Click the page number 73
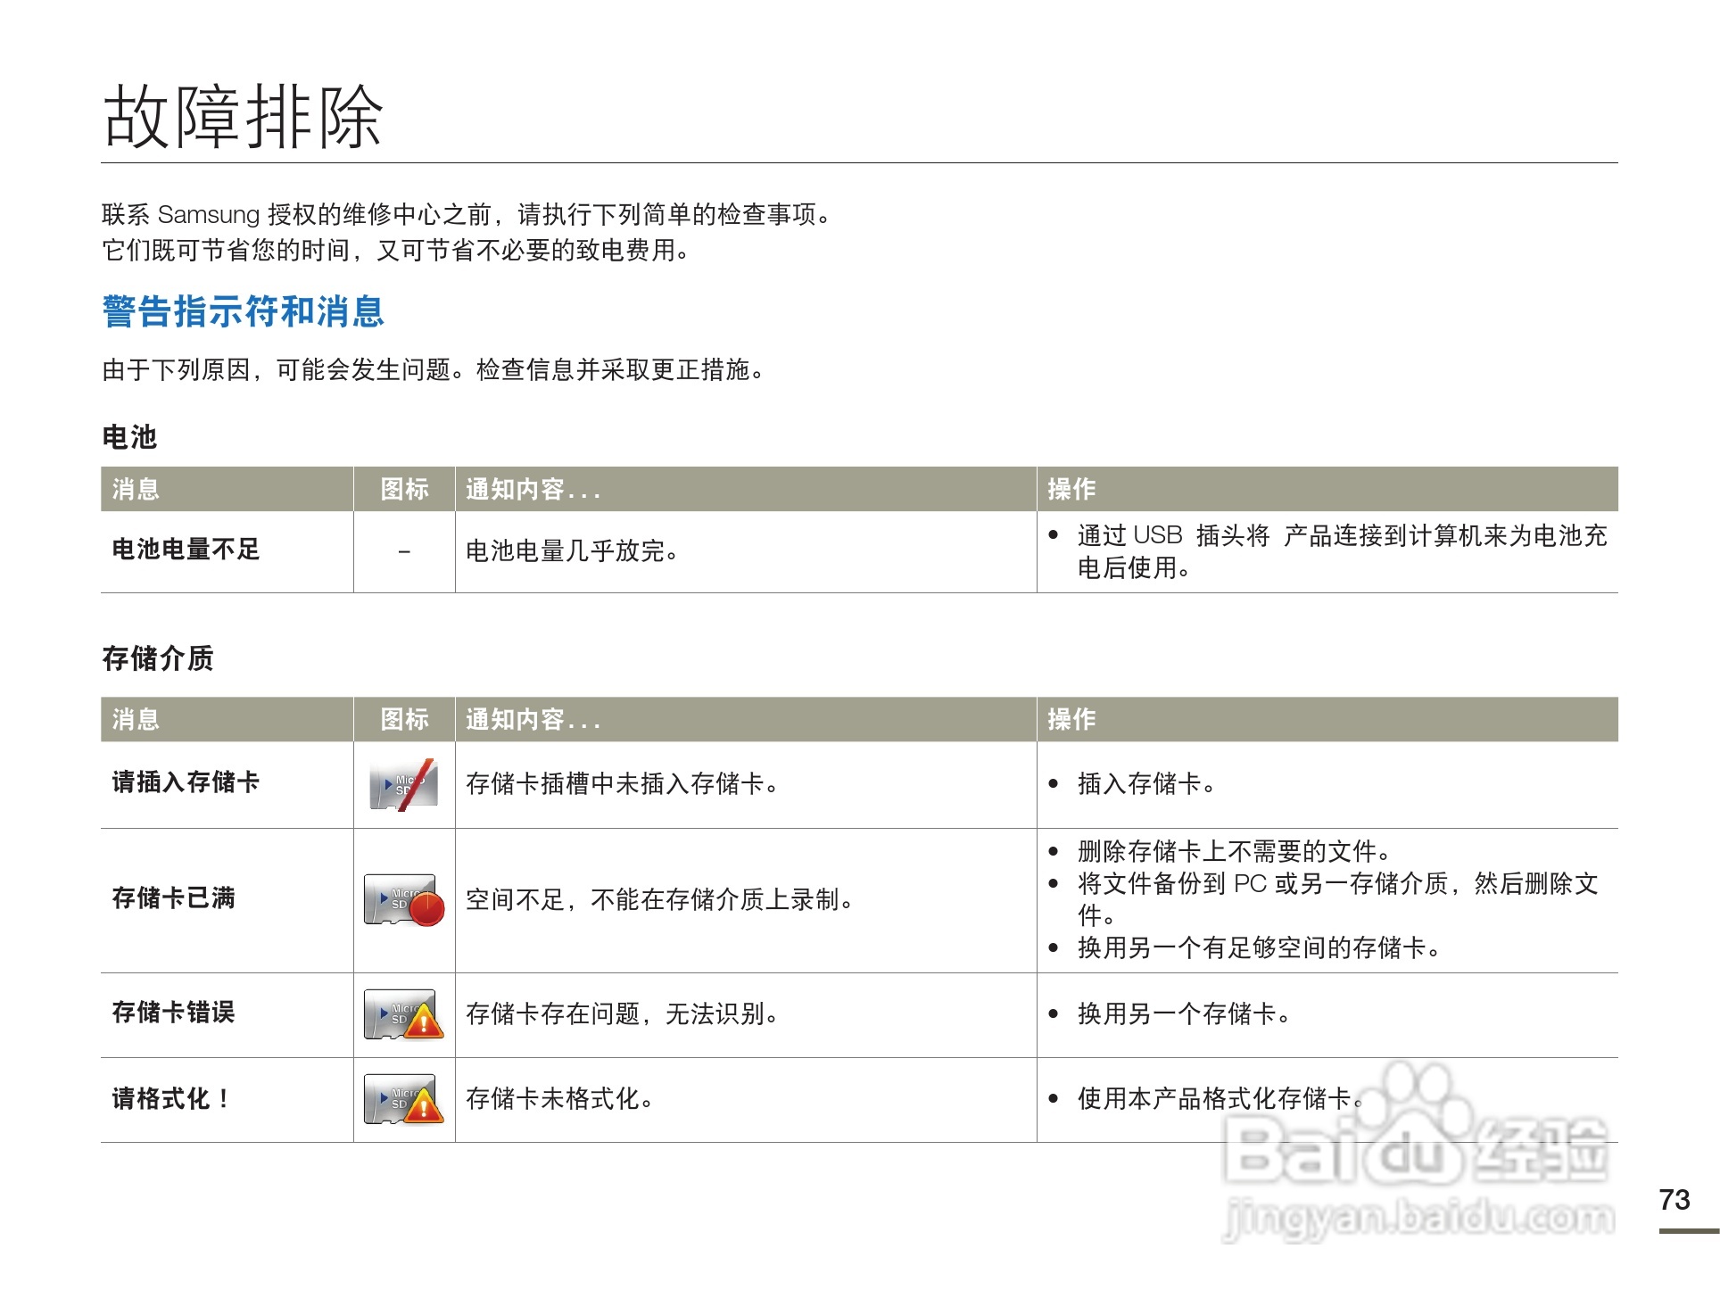Screen dimensions: 1720x1315 (1675, 1200)
